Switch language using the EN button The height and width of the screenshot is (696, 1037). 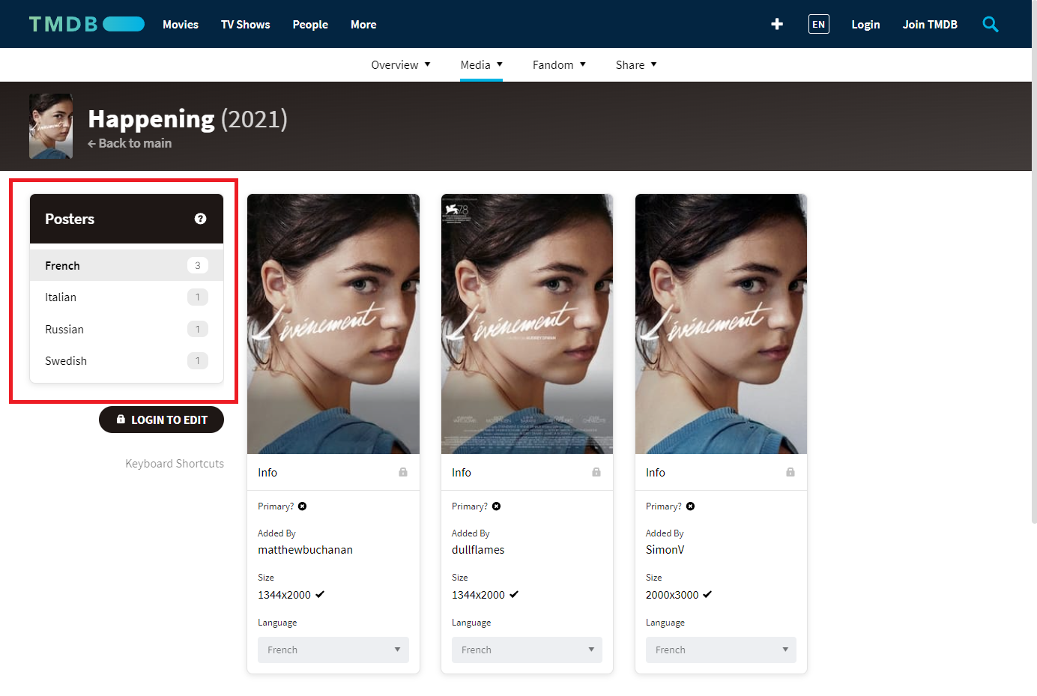pos(819,24)
